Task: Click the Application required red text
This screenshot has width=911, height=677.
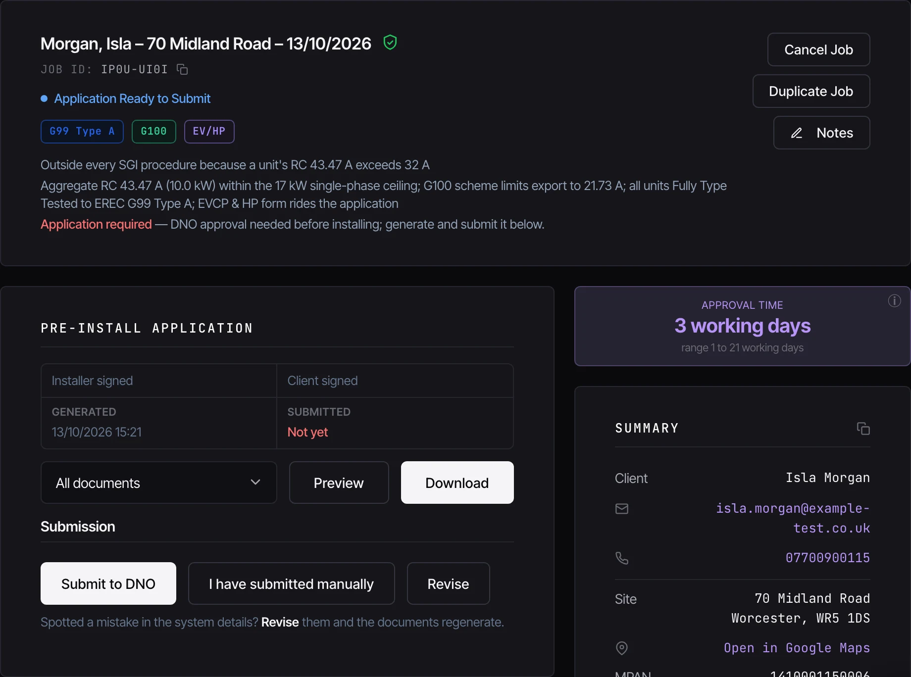Action: tap(96, 224)
